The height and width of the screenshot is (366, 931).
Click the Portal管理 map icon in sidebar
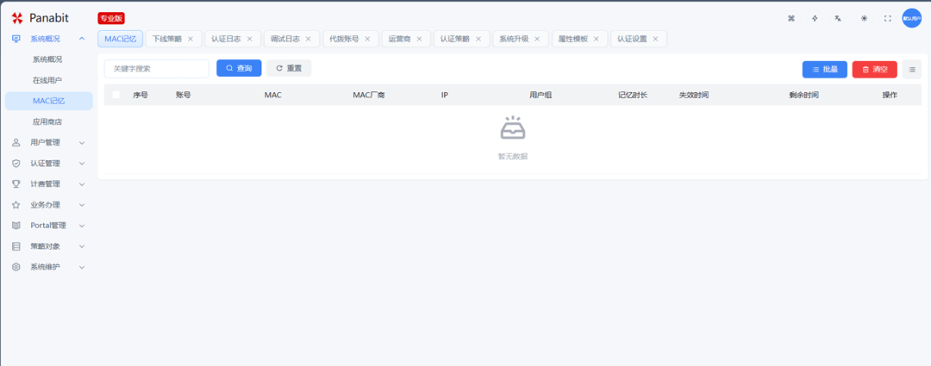coord(16,226)
